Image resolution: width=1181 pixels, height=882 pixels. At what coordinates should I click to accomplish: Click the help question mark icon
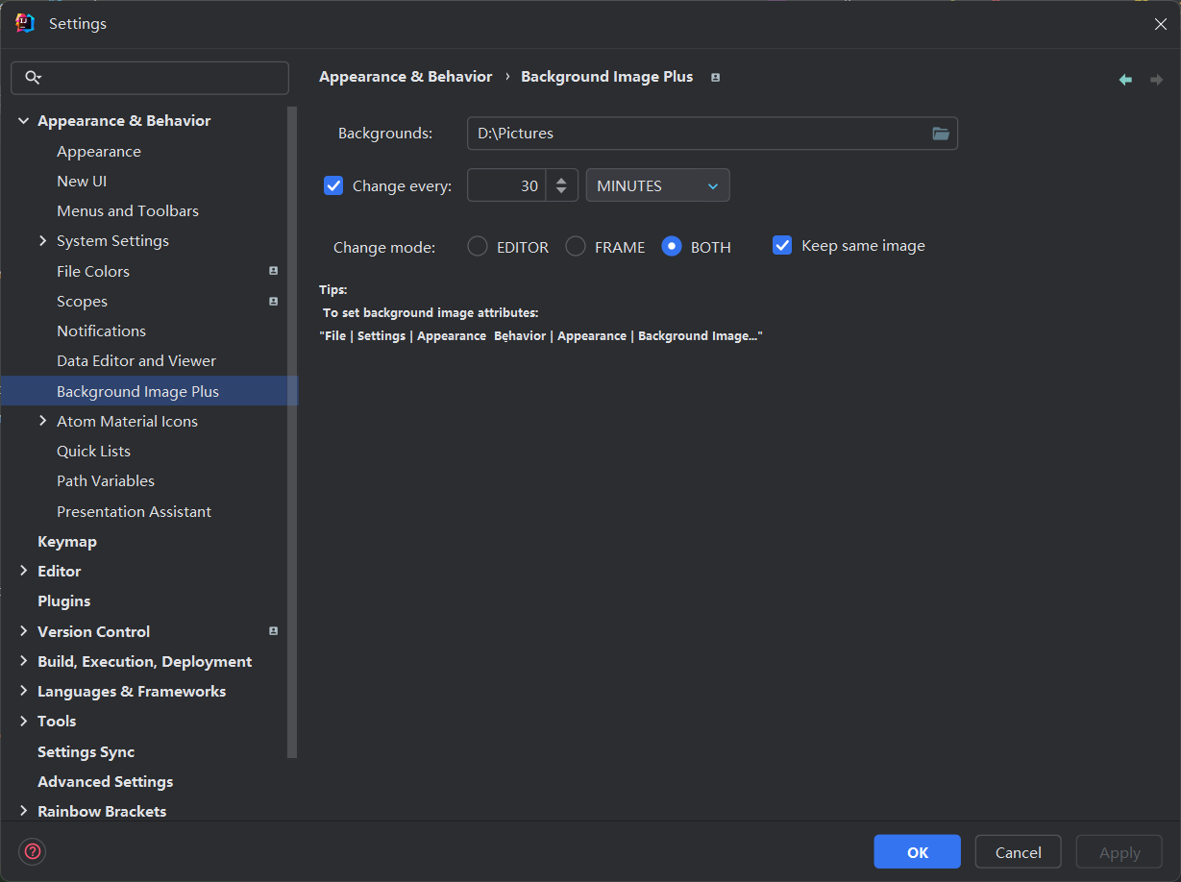(x=33, y=851)
